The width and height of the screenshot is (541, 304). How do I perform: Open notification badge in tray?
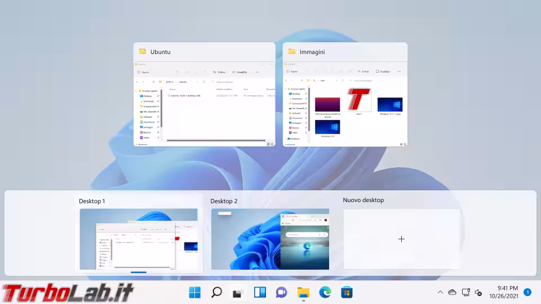click(527, 292)
